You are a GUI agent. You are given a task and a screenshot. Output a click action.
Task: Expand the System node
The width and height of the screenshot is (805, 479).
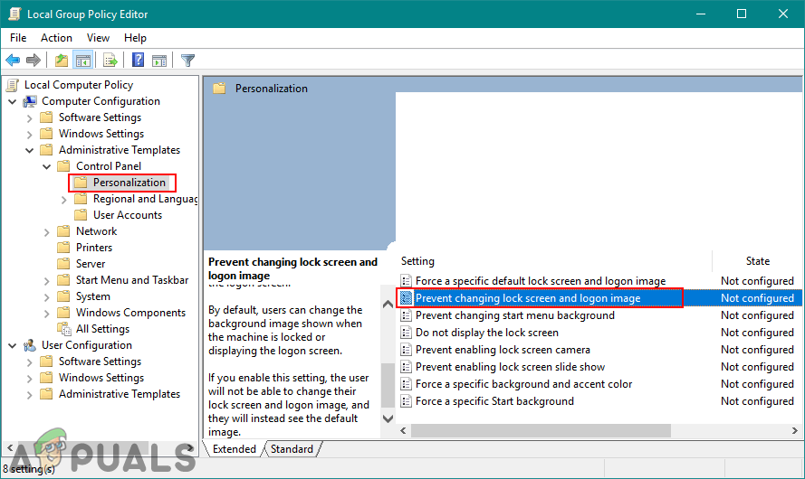(47, 297)
